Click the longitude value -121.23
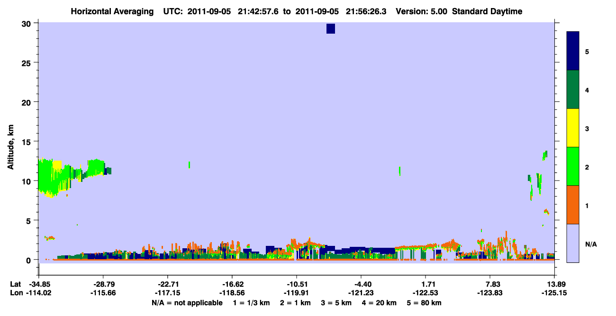The height and width of the screenshot is (316, 616). coord(361,293)
